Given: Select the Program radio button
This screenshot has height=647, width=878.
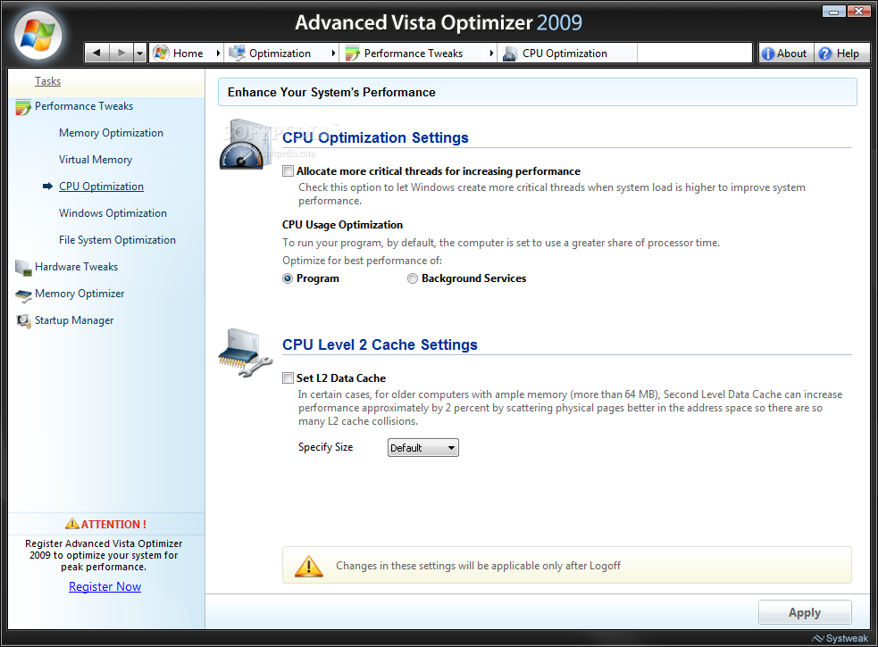Looking at the screenshot, I should pyautogui.click(x=288, y=278).
